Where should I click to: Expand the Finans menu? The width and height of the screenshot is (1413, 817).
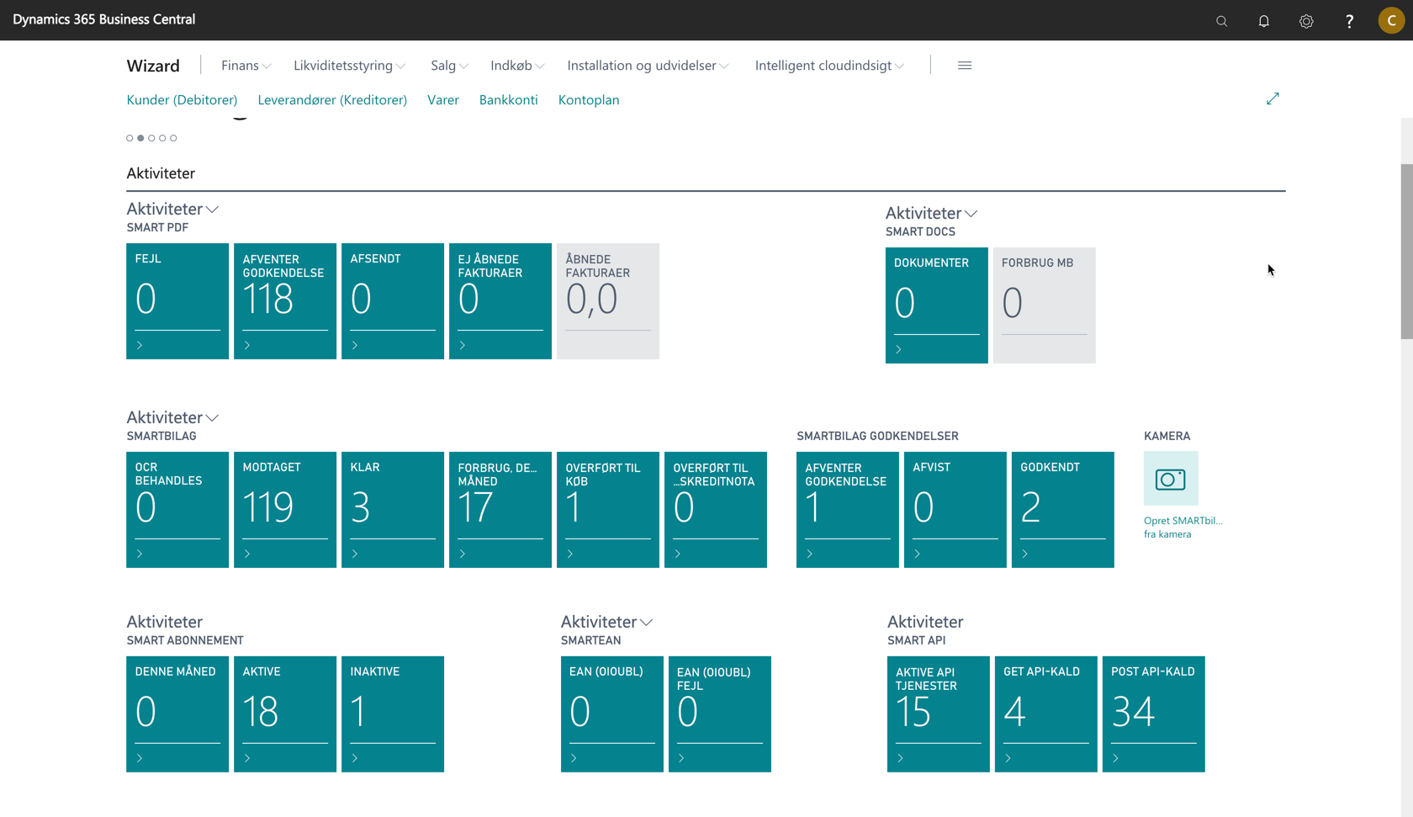246,66
